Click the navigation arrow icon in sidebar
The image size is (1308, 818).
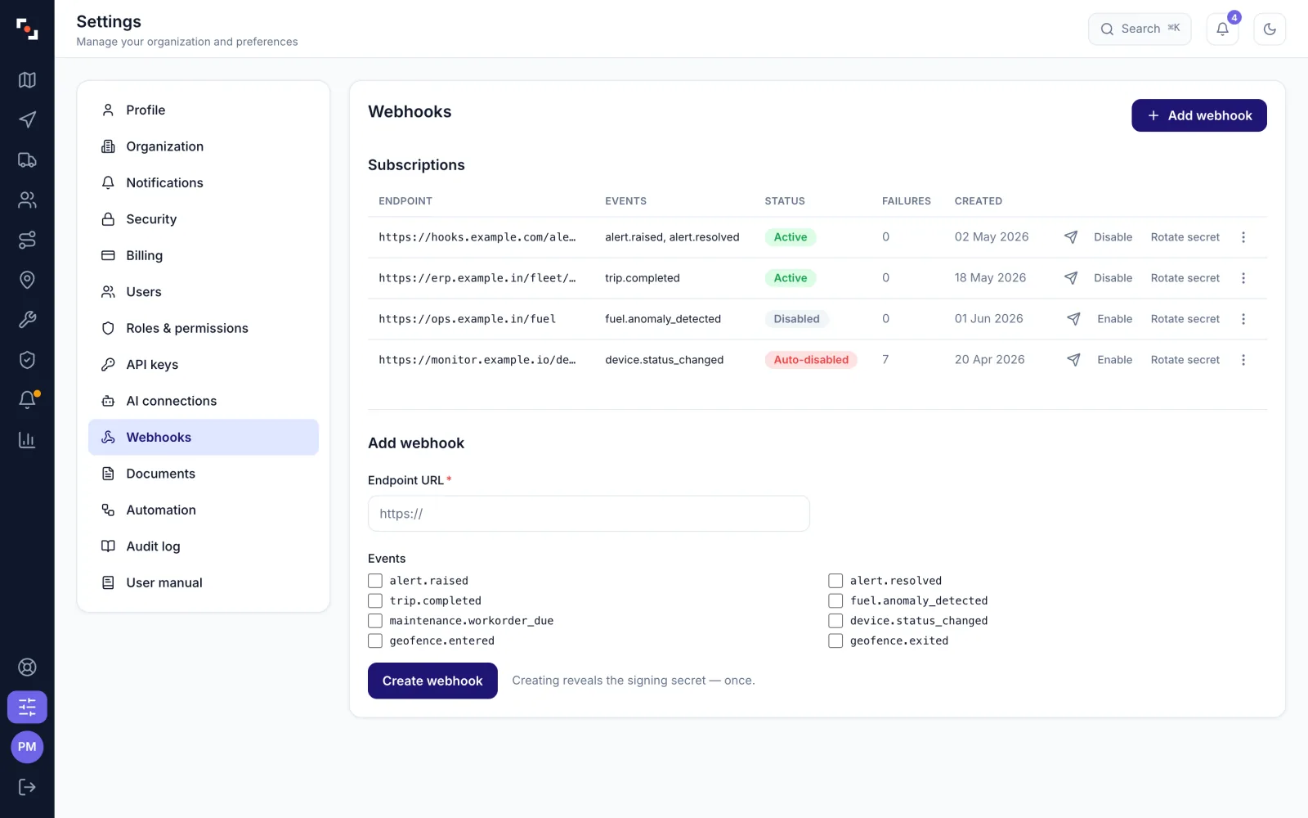pos(27,120)
